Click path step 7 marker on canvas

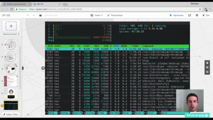(43, 68)
